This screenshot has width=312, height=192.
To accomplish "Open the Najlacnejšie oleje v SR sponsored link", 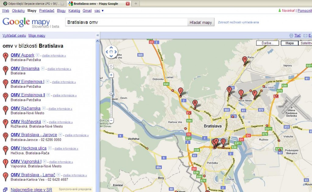I will tap(31, 190).
